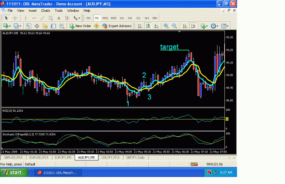This screenshot has width=285, height=184.
Task: Toggle chart auto scroll
Action: coord(185,26)
